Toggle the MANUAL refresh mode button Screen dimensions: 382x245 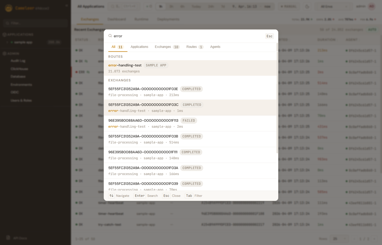pos(289,7)
